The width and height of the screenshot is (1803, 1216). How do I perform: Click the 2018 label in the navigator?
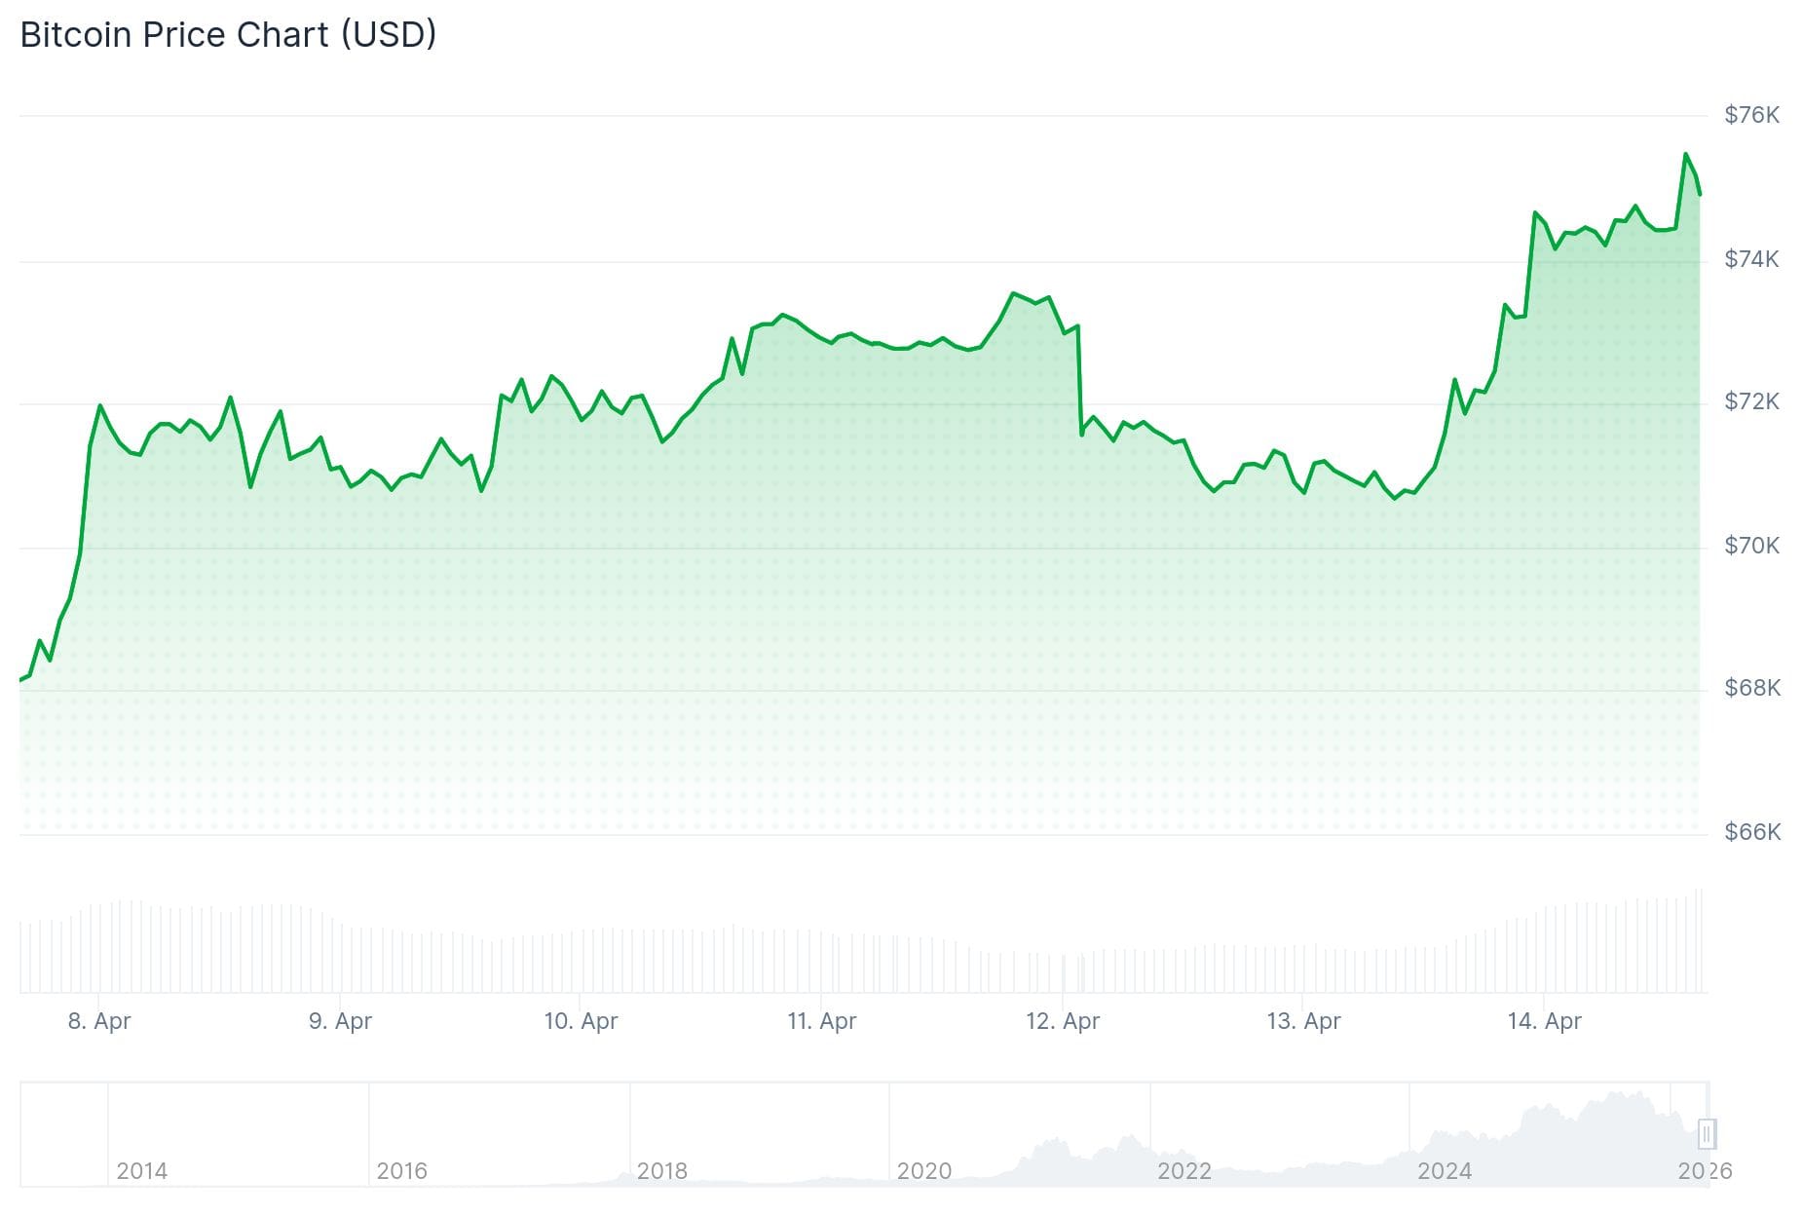tap(661, 1170)
